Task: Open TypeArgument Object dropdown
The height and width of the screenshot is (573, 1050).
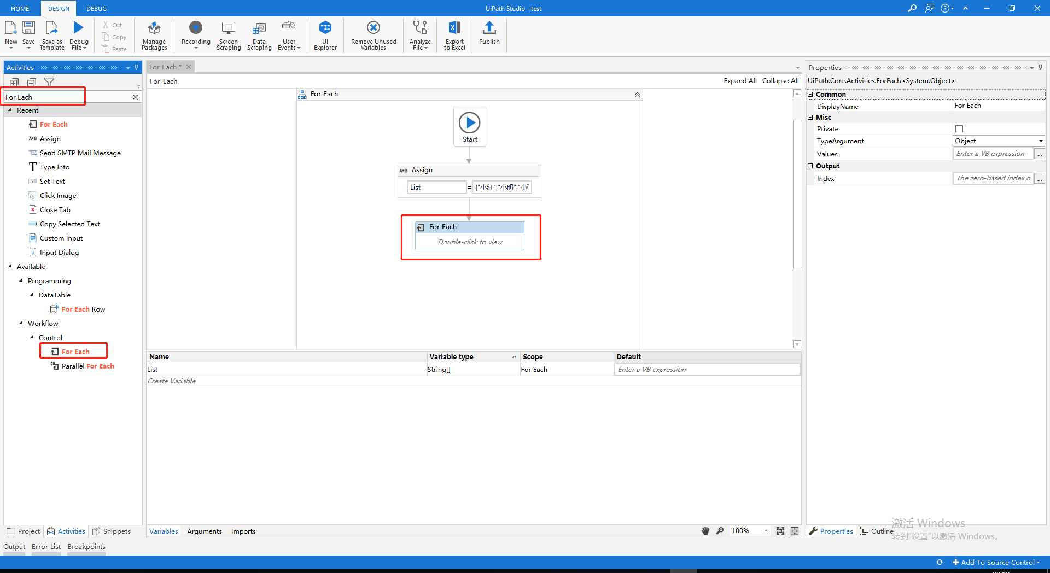Action: click(x=1041, y=141)
